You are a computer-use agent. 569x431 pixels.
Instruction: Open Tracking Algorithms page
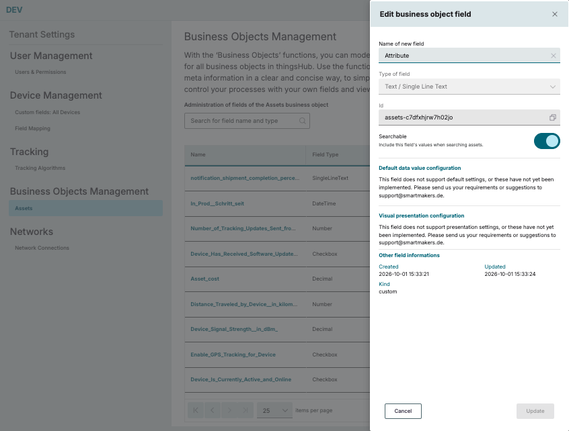pos(40,168)
